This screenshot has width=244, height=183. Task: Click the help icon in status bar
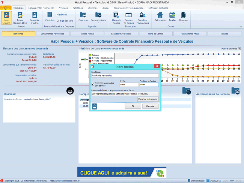click(2, 180)
